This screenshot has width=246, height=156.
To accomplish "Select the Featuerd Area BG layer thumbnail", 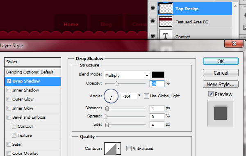I will click(x=166, y=21).
